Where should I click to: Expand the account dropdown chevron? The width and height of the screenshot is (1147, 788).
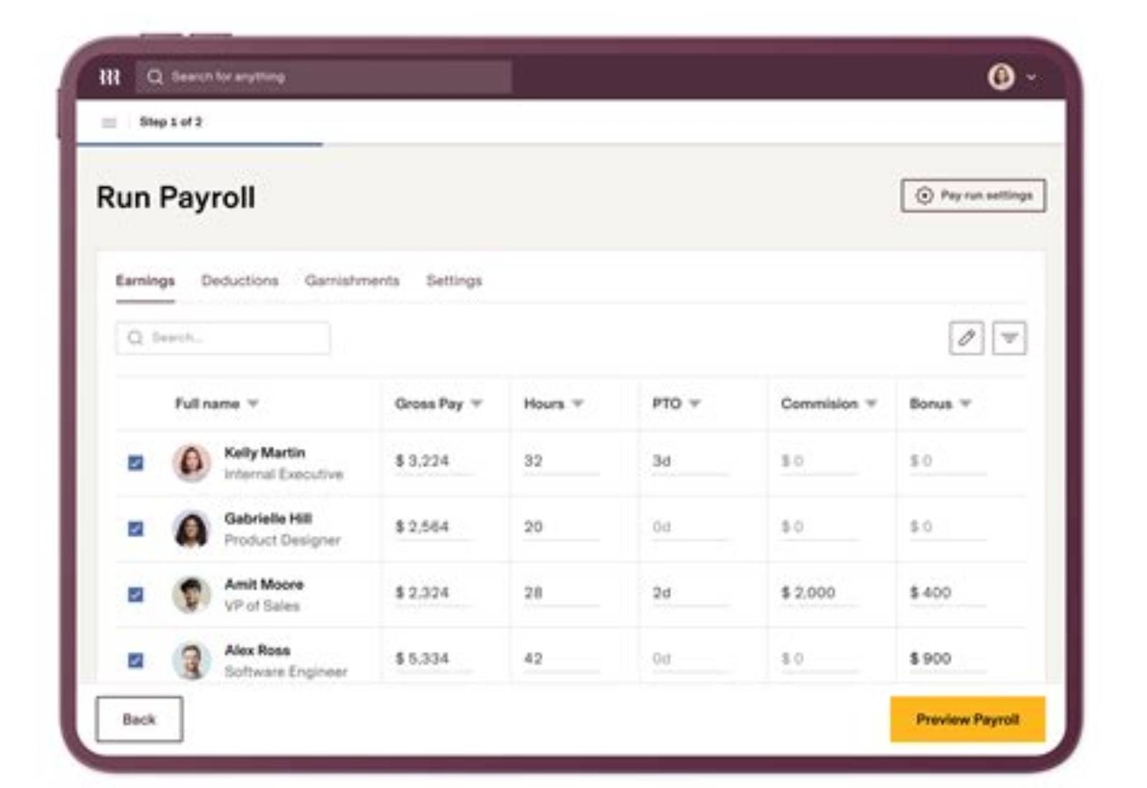pos(1031,77)
